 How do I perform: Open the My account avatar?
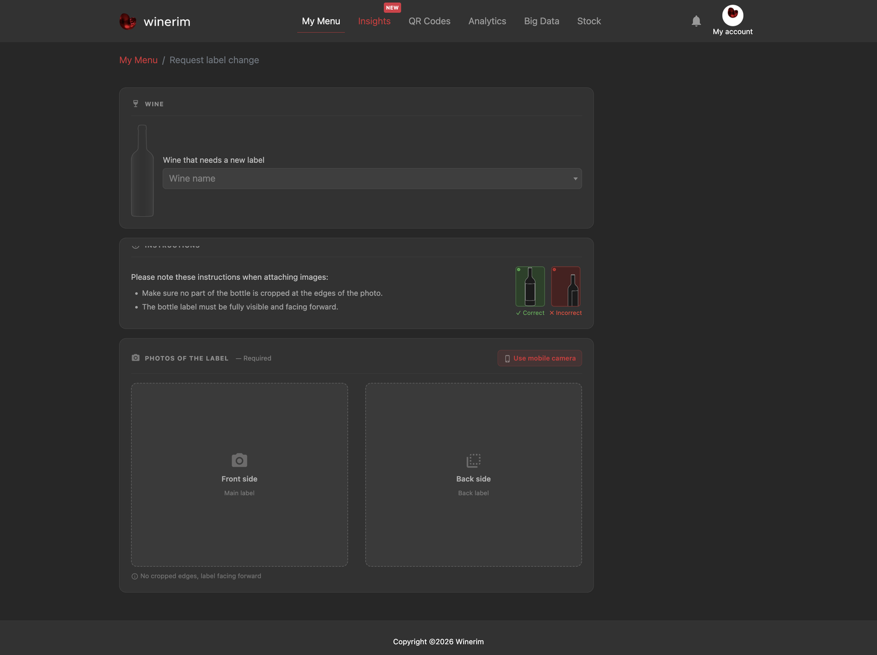(x=733, y=15)
